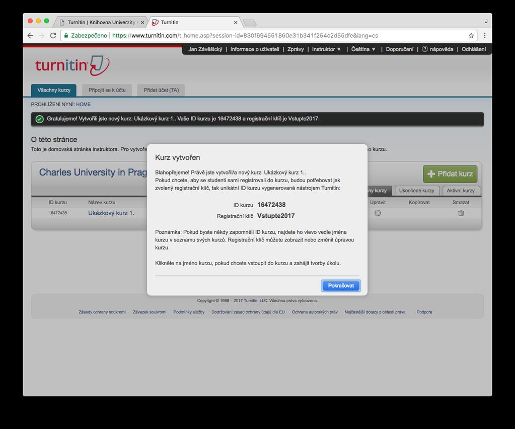Click the HOME breadcrumb link

coord(84,105)
